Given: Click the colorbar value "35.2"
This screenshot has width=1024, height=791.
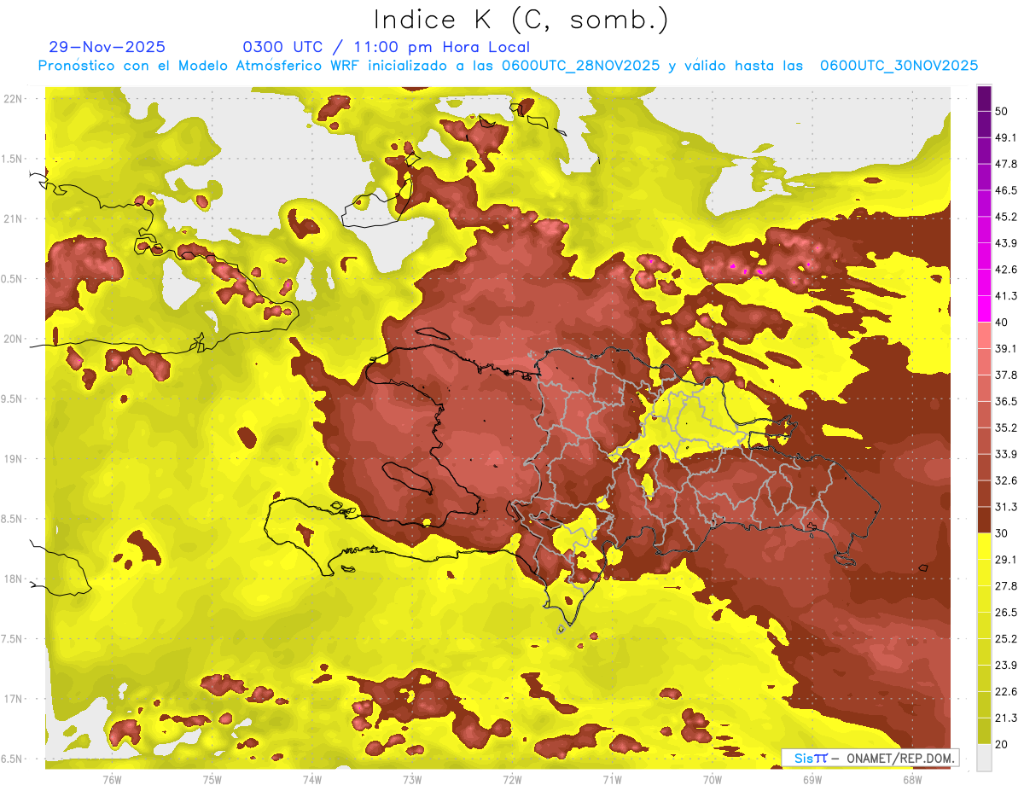Looking at the screenshot, I should 1005,427.
